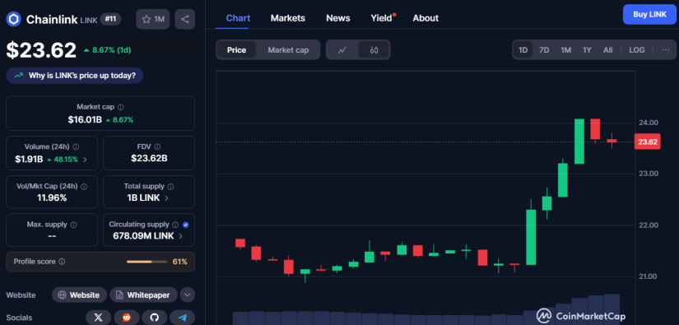Click info icon next to Max. supply
This screenshot has width=679, height=325.
coord(73,225)
